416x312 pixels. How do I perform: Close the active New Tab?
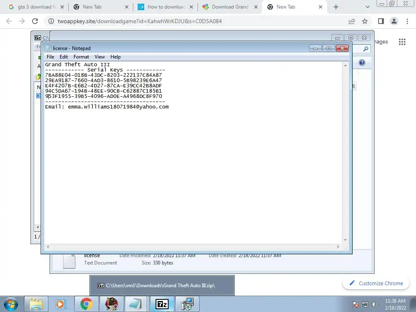tap(321, 7)
